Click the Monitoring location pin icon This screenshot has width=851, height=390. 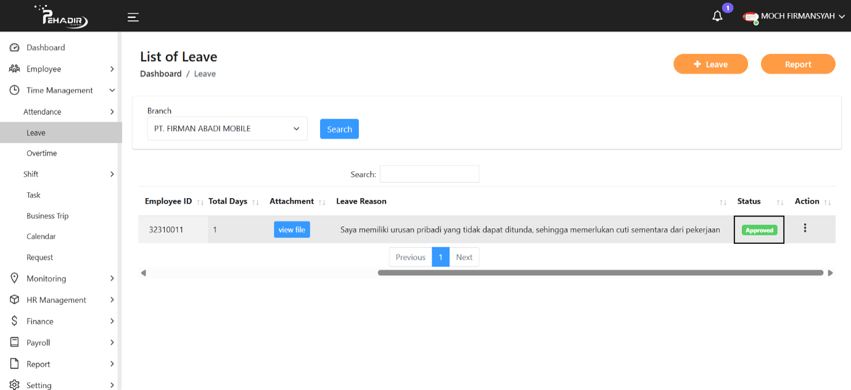15,278
